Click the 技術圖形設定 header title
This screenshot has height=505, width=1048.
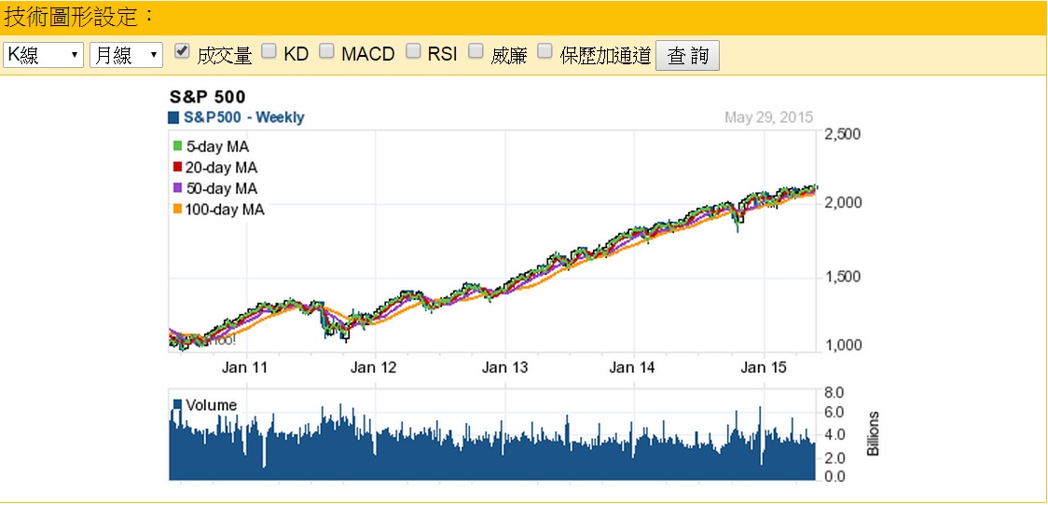point(79,17)
